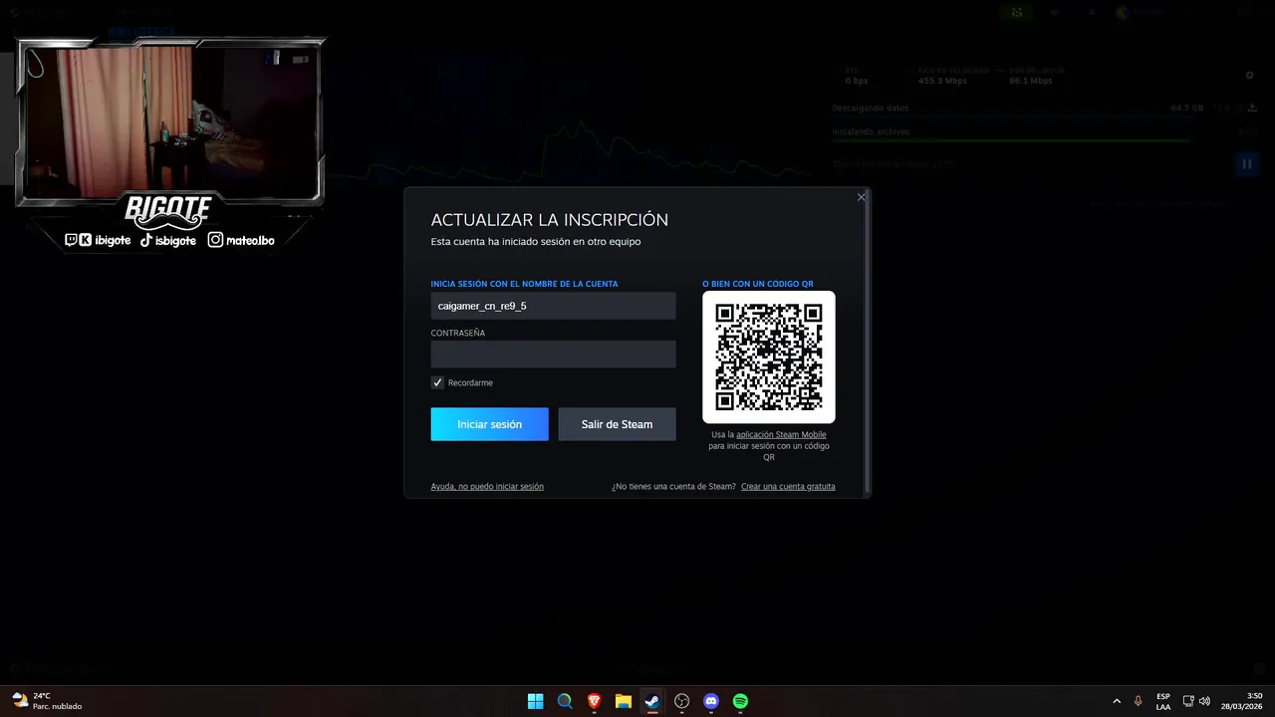Image resolution: width=1275 pixels, height=717 pixels.
Task: Open the 'aplicación Steam Mobile' link
Action: [x=781, y=435]
